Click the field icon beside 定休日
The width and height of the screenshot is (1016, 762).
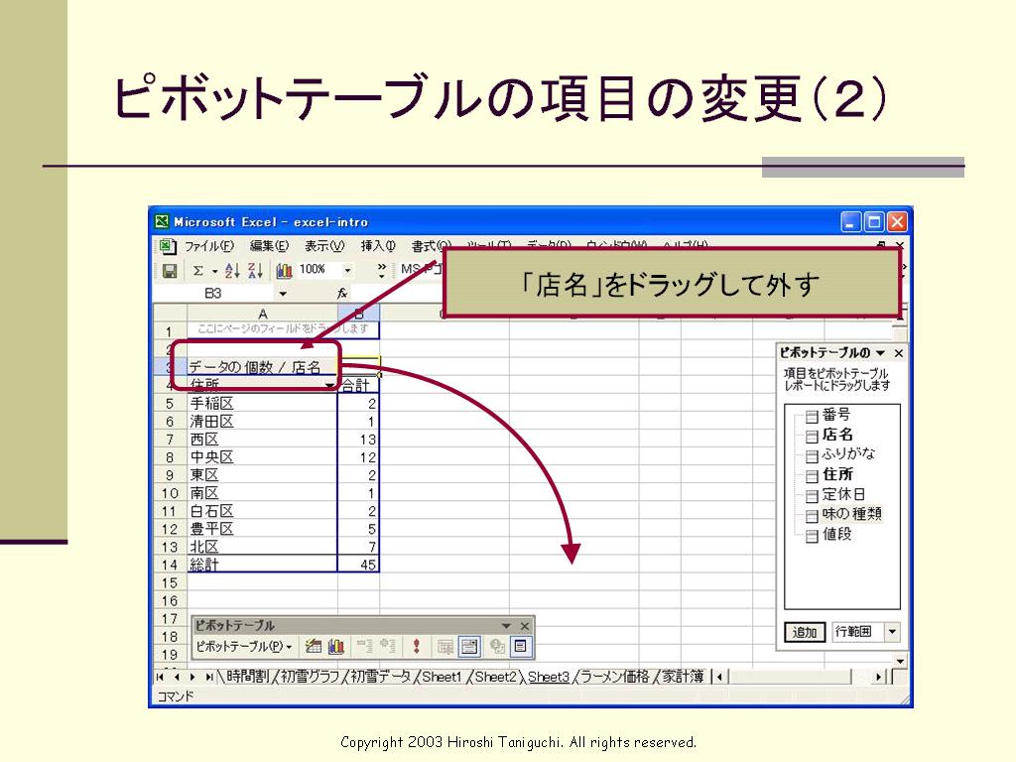pos(812,496)
